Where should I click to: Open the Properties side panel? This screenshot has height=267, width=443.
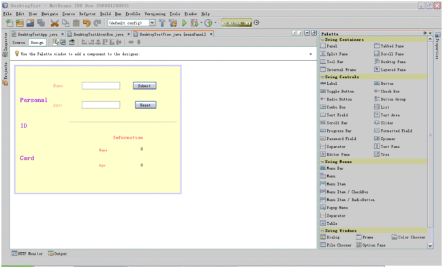tap(438, 46)
